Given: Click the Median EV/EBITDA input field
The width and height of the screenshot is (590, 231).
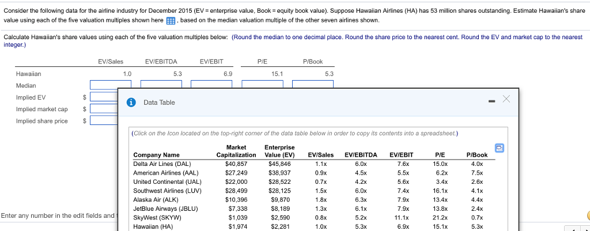Looking at the screenshot, I should [x=161, y=85].
